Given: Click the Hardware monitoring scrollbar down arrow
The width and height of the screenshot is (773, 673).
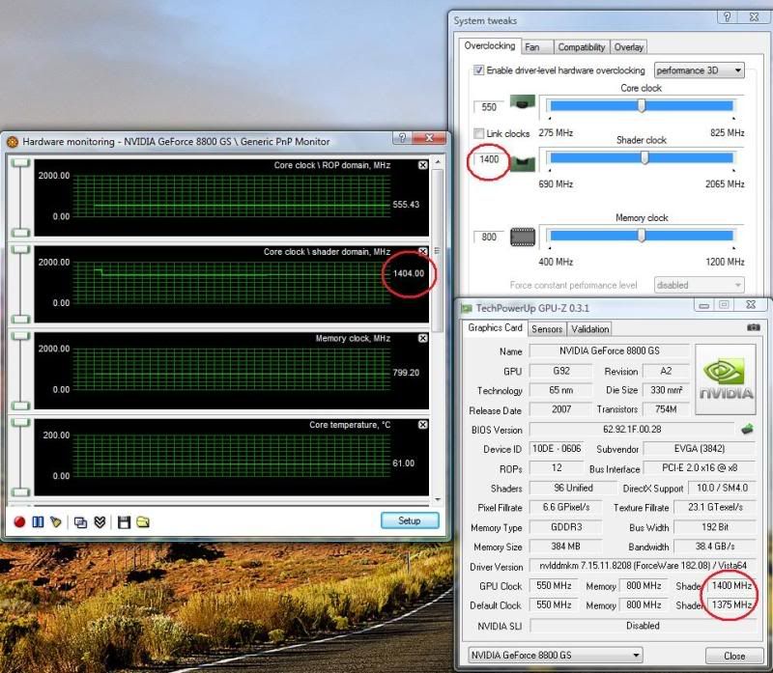Looking at the screenshot, I should coord(438,499).
